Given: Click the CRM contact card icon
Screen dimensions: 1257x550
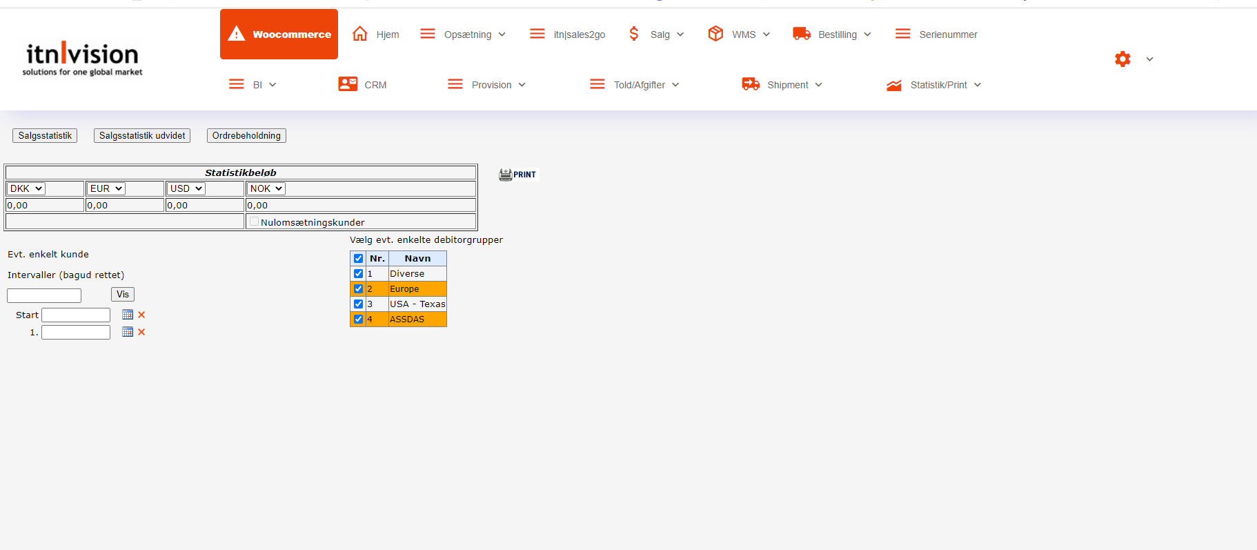Looking at the screenshot, I should (x=348, y=84).
